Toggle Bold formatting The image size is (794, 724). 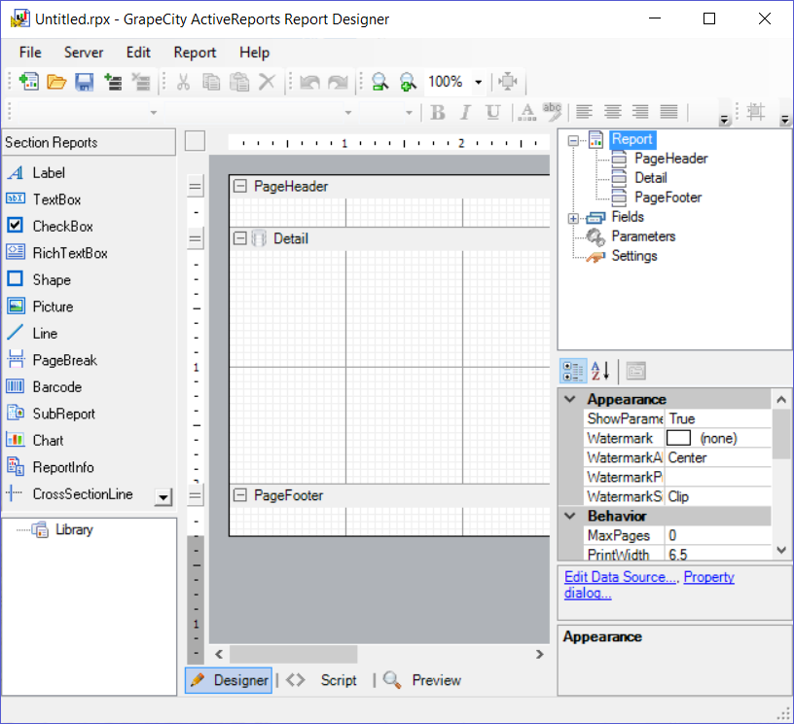click(x=438, y=112)
